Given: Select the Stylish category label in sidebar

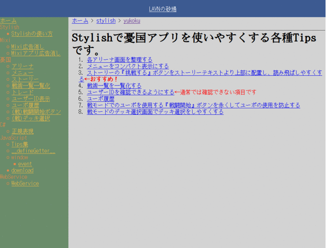Looking at the screenshot, I should tap(9, 27).
